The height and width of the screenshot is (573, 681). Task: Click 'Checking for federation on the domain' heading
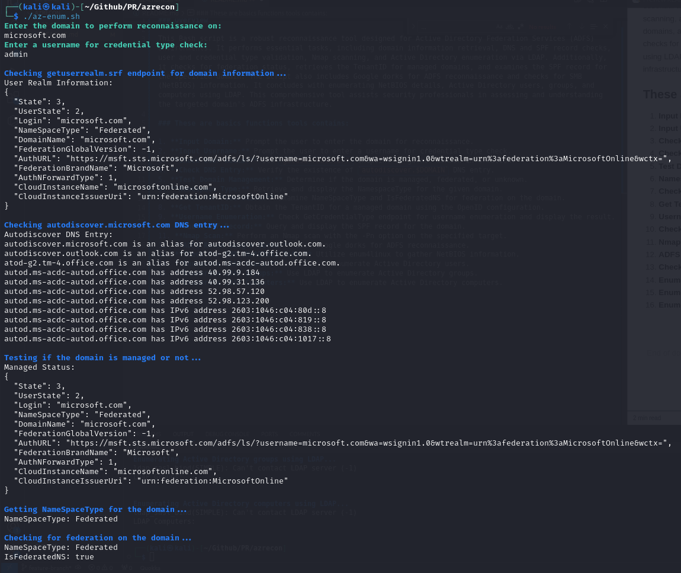click(98, 538)
